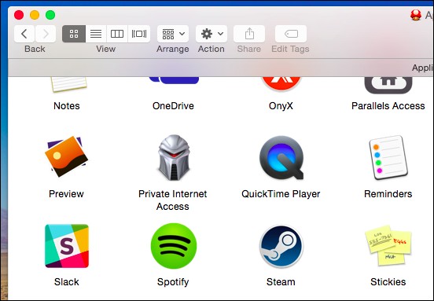Click the 'Spotify' label

[x=173, y=282]
